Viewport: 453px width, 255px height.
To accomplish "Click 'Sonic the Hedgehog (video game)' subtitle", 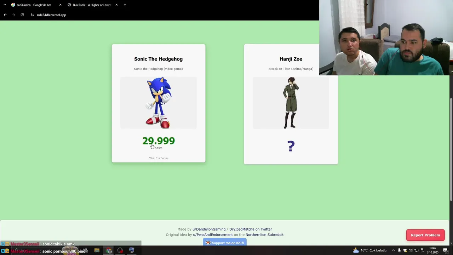I will coord(159,69).
